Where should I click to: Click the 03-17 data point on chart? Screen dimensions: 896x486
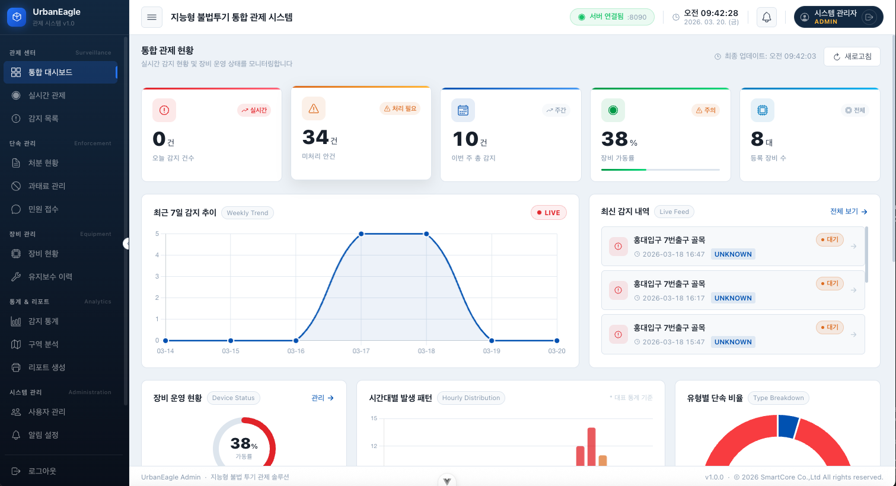[x=361, y=234]
